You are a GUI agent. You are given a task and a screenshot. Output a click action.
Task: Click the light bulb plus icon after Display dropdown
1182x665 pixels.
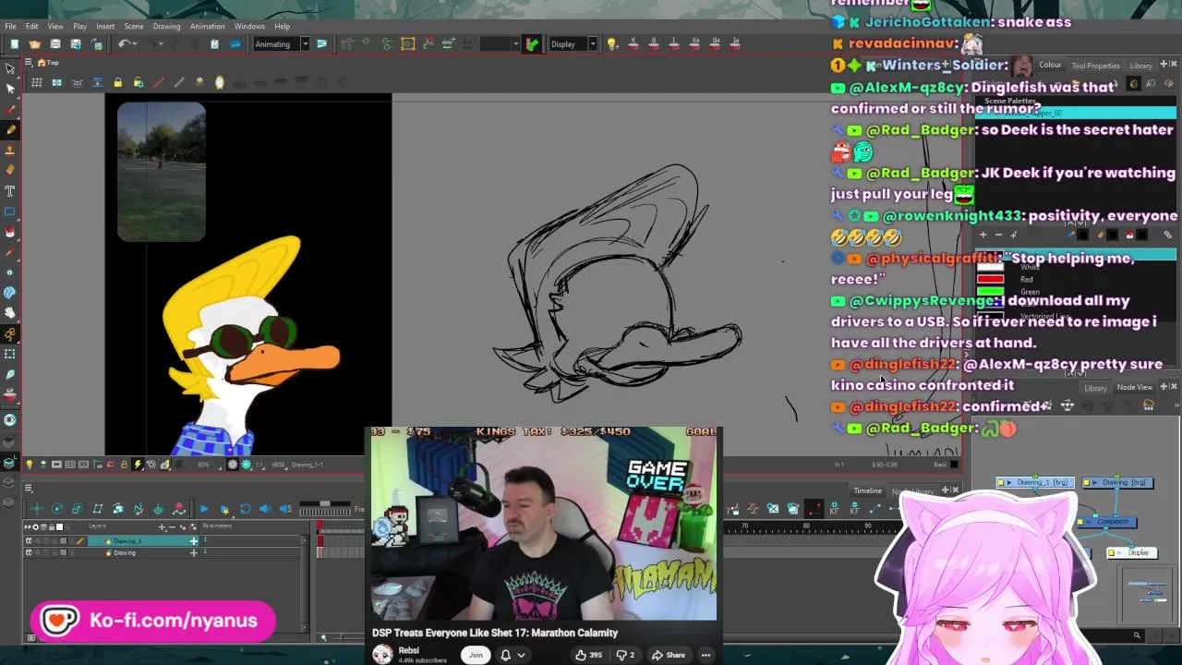click(x=611, y=43)
